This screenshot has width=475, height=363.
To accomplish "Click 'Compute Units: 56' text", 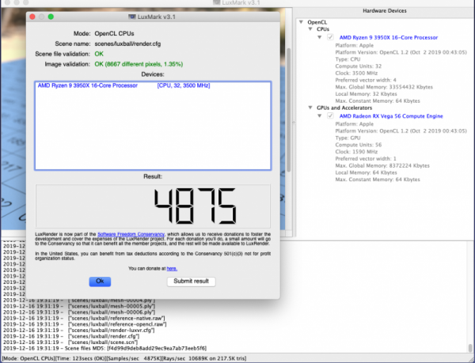I will pos(359,145).
